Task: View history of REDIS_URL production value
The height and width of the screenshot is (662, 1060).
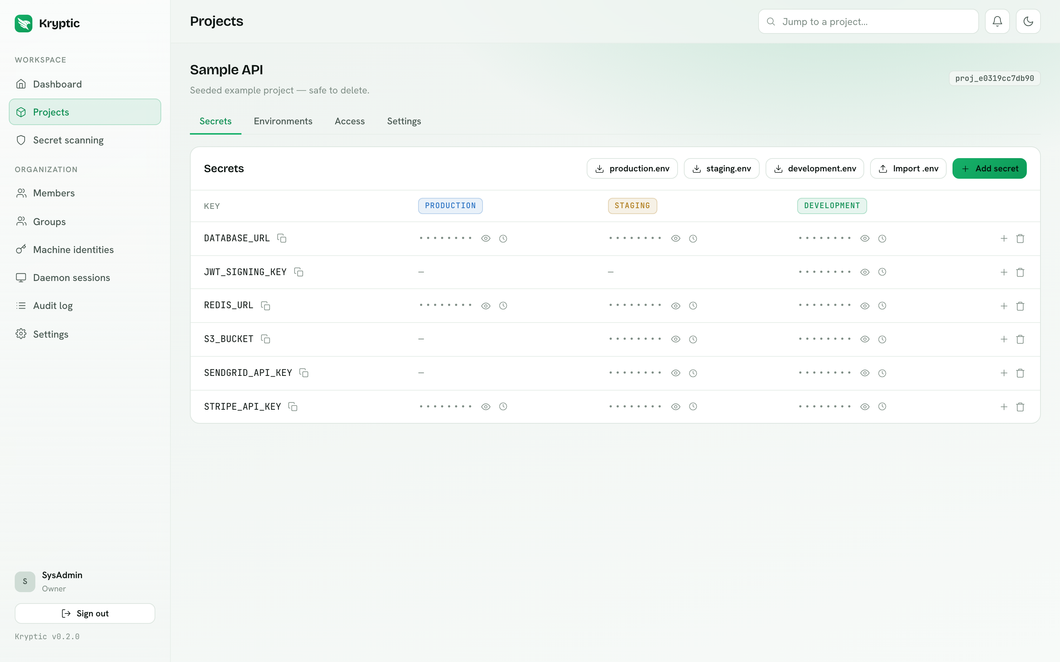Action: (x=503, y=306)
